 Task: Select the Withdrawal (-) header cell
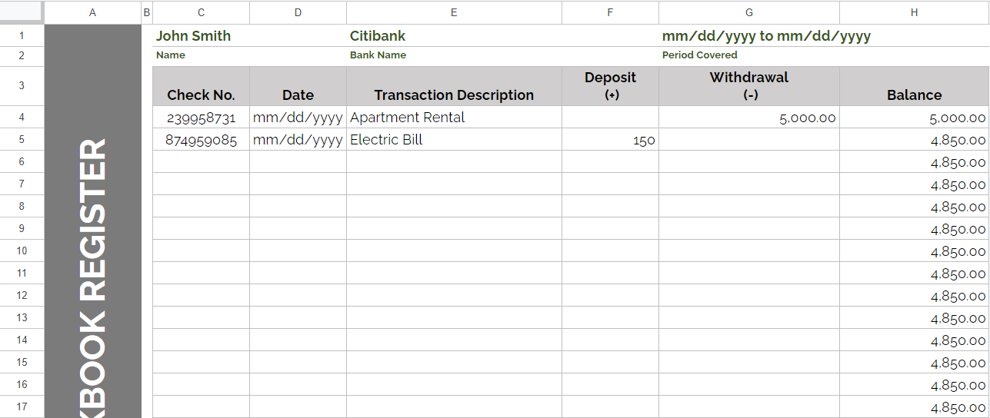pos(749,86)
